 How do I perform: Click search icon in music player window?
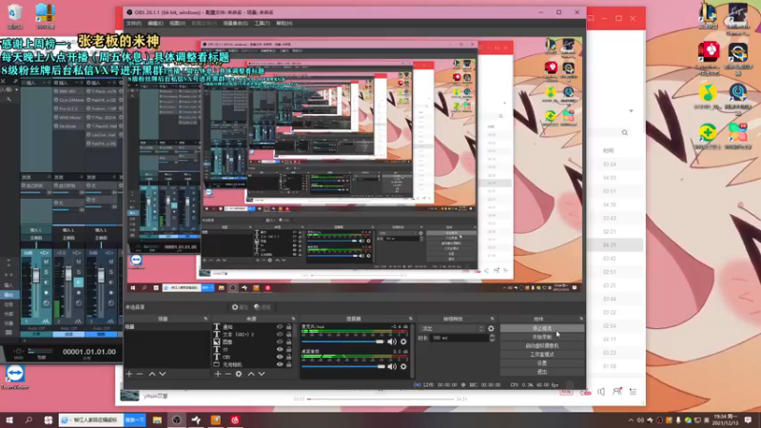click(x=625, y=132)
